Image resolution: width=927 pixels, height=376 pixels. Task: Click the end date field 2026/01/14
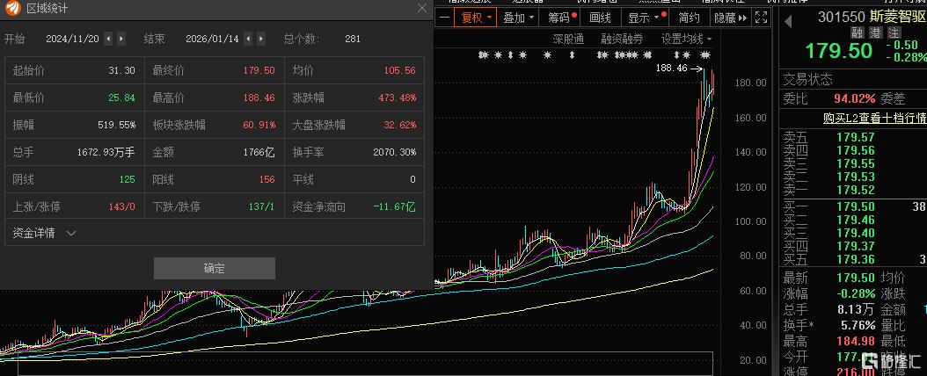[212, 39]
